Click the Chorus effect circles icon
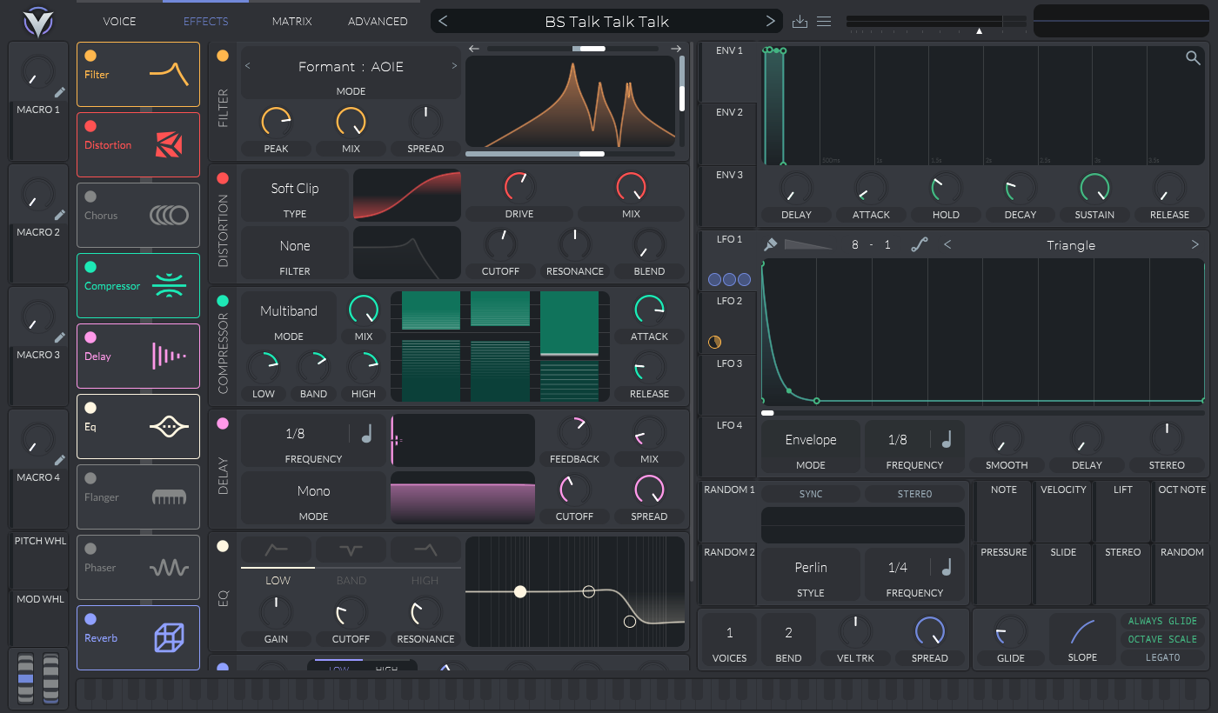Viewport: 1218px width, 713px height. (x=169, y=215)
